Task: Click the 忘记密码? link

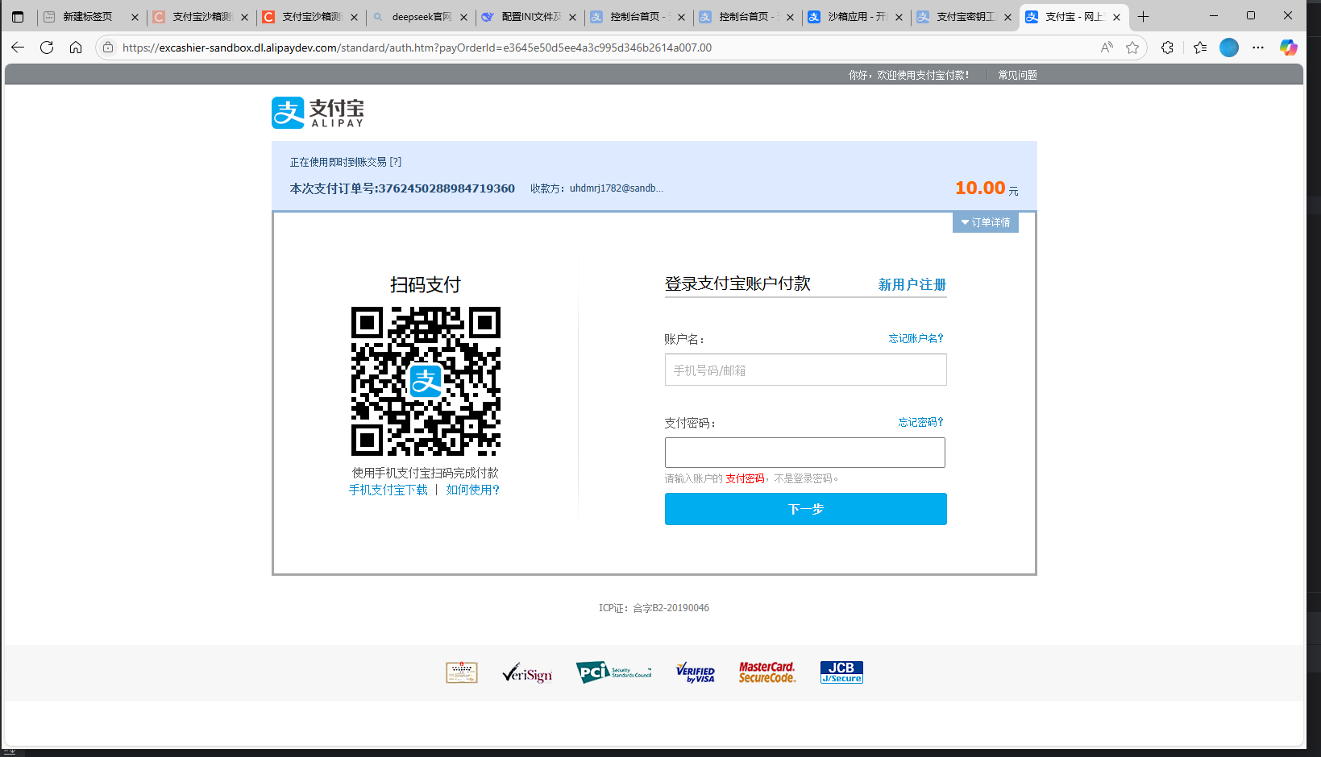Action: pyautogui.click(x=920, y=422)
